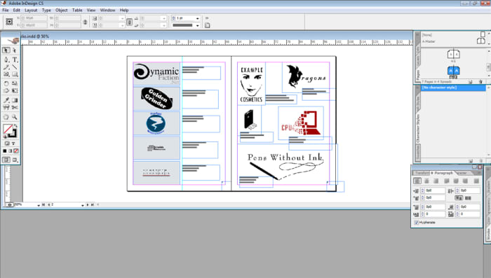Toggle formatting affects text button
This screenshot has height=278, width=491.
click(13, 144)
